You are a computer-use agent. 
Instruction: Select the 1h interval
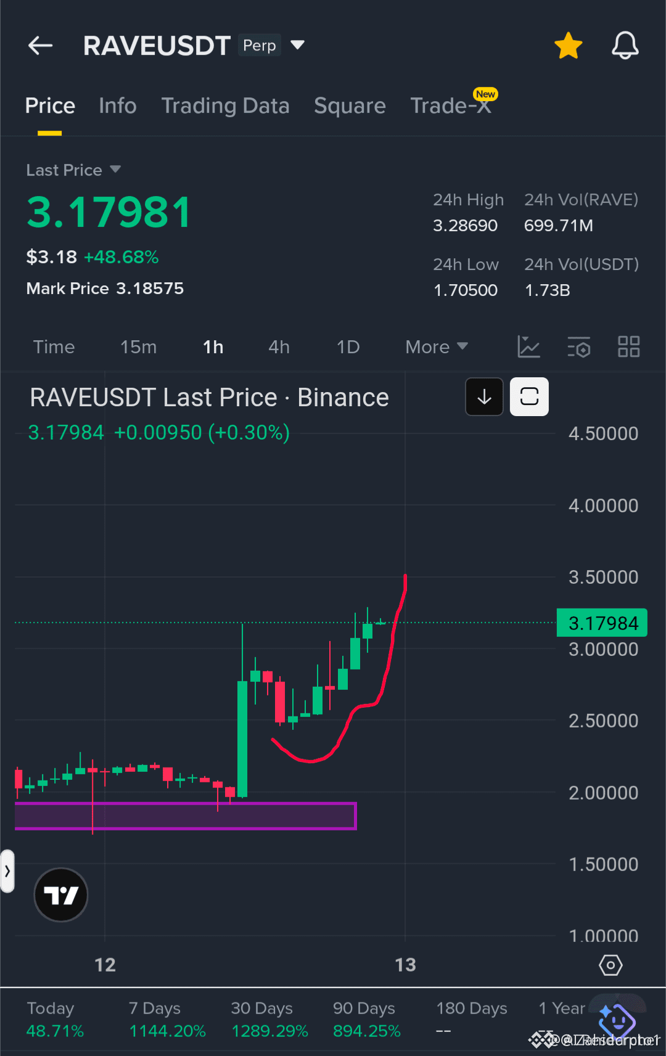[213, 347]
